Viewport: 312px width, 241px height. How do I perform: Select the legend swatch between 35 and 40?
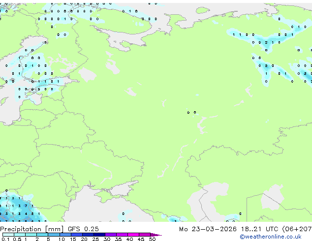pos(122,235)
